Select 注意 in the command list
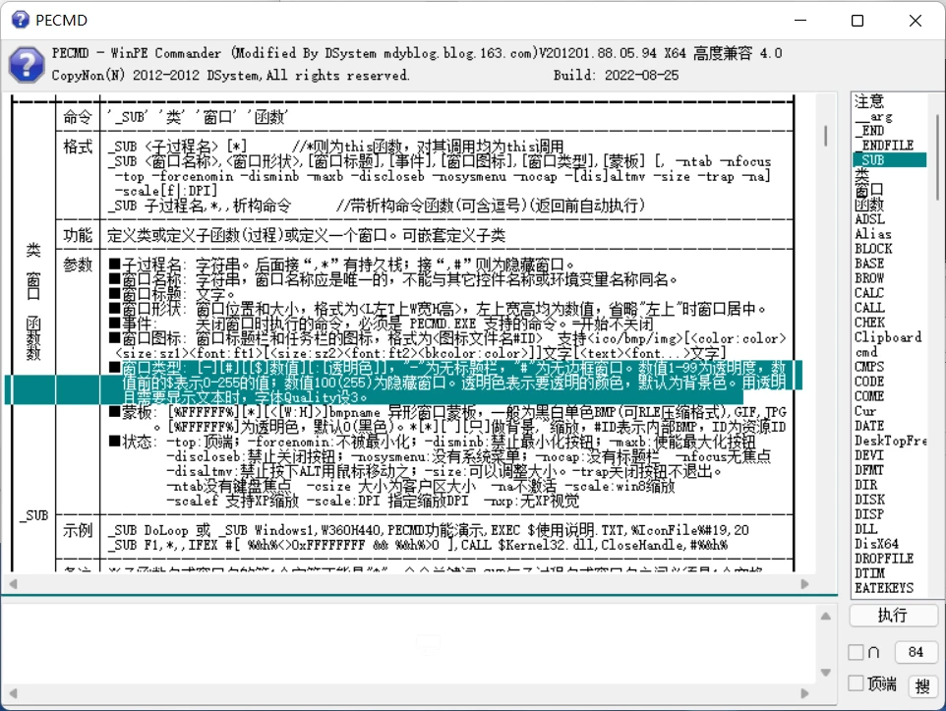This screenshot has height=711, width=946. click(868, 100)
